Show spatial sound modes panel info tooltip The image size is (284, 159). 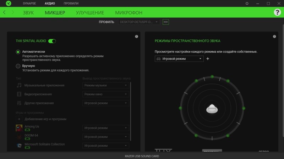tap(274, 36)
